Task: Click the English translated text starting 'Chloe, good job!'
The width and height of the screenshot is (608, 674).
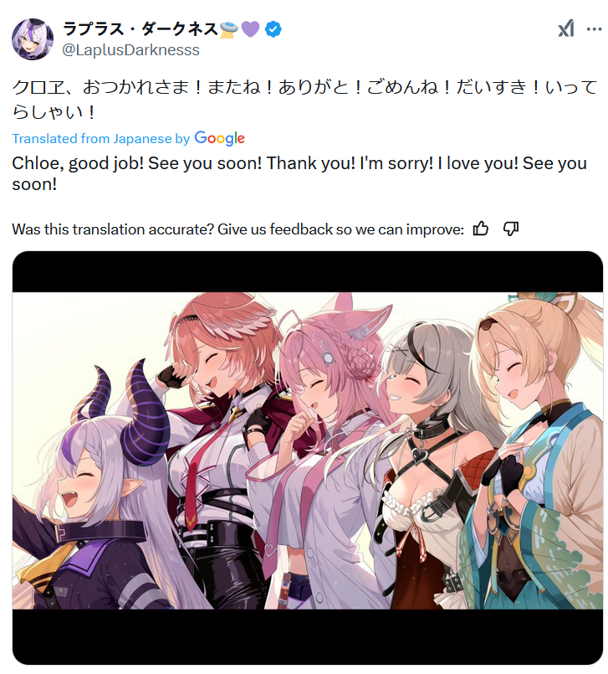Action: click(299, 173)
